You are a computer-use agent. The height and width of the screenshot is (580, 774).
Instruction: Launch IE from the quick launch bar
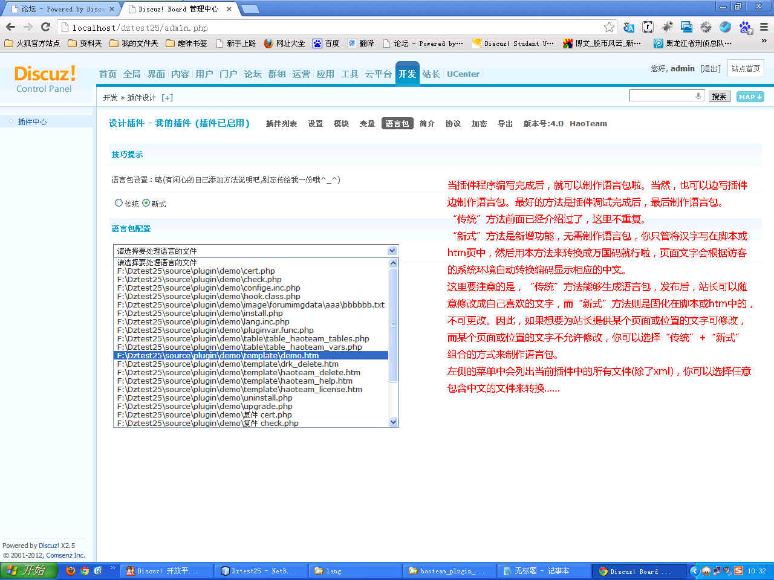[x=98, y=570]
